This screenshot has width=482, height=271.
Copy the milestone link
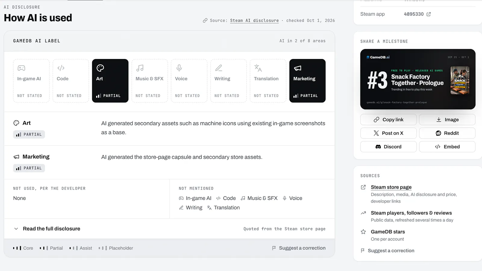(x=389, y=120)
